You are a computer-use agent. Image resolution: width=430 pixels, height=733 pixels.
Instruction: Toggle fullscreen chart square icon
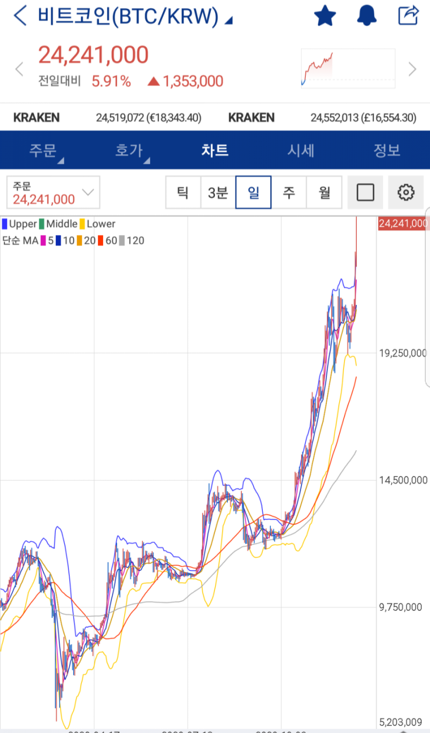(x=365, y=193)
